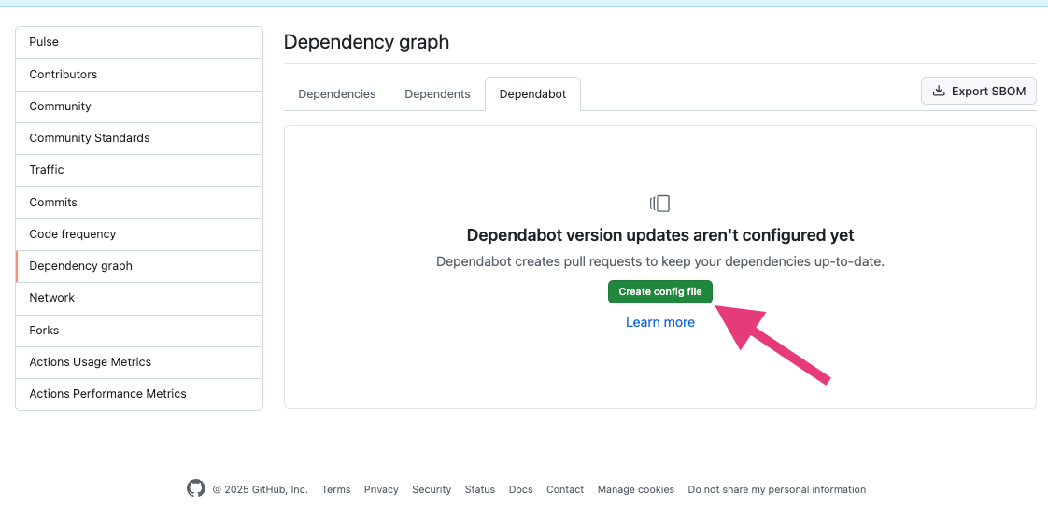The image size is (1048, 521).
Task: Open Community Standards in the sidebar
Action: pyautogui.click(x=139, y=138)
